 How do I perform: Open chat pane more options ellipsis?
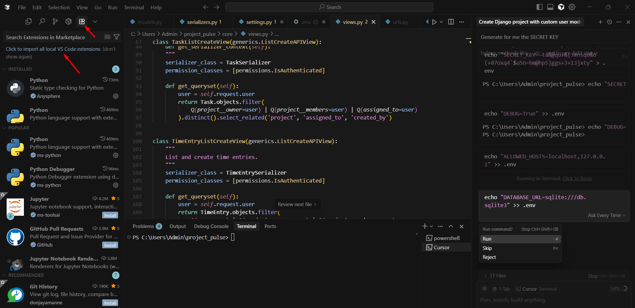[x=619, y=22]
